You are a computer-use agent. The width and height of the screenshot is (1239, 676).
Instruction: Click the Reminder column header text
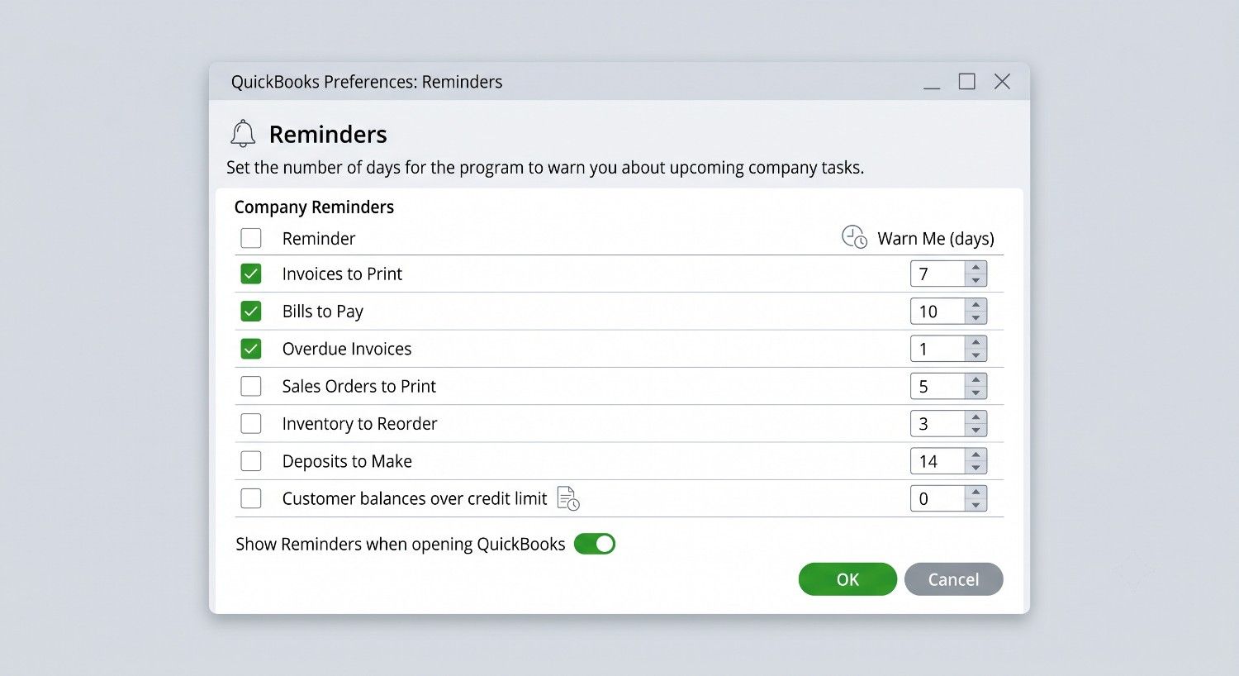[319, 238]
